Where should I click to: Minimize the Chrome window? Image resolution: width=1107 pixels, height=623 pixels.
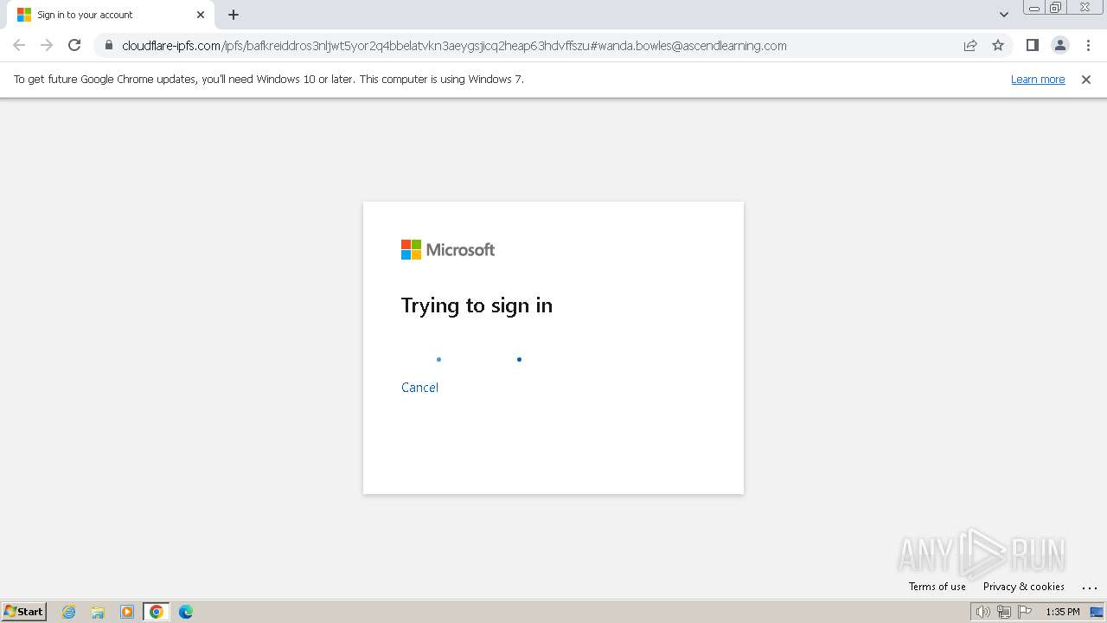tap(1034, 8)
